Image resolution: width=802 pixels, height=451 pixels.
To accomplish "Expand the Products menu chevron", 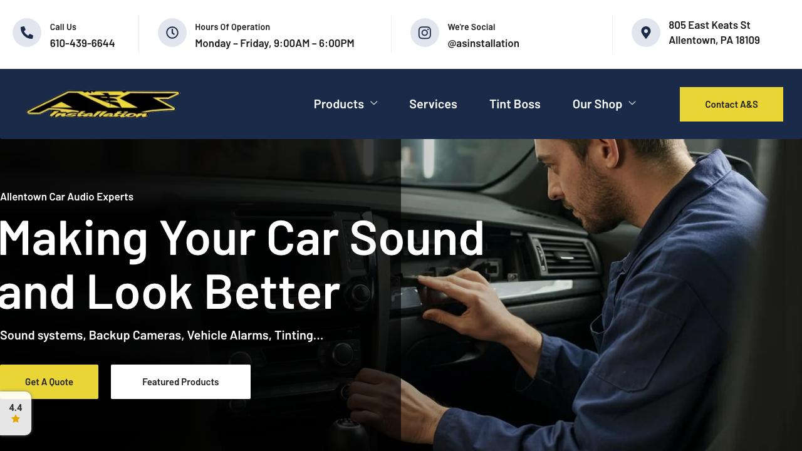I will (374, 103).
